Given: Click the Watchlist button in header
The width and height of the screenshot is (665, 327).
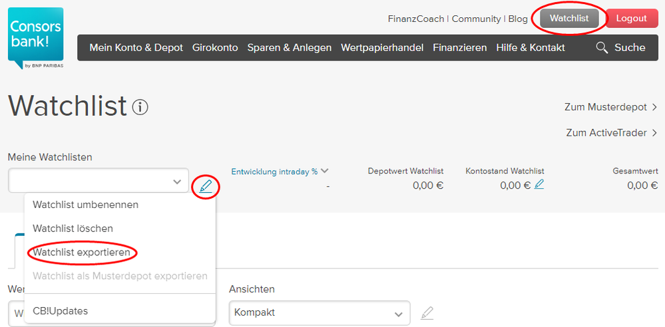Looking at the screenshot, I should [570, 18].
